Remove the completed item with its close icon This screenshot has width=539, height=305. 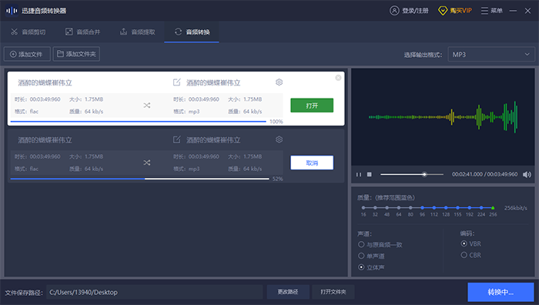338,78
